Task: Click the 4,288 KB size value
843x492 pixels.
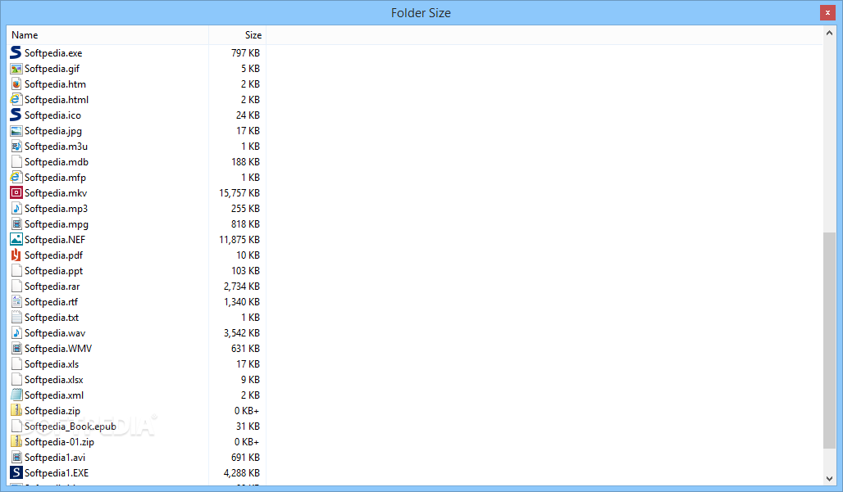Action: click(x=242, y=473)
